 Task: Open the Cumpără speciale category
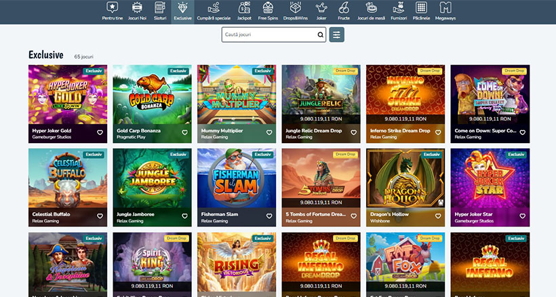click(214, 12)
